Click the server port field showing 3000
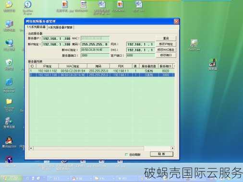The width and height of the screenshot is (243, 182). [x=95, y=56]
